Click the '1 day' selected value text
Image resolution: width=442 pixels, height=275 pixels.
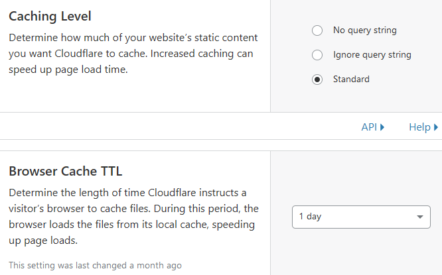click(x=311, y=217)
